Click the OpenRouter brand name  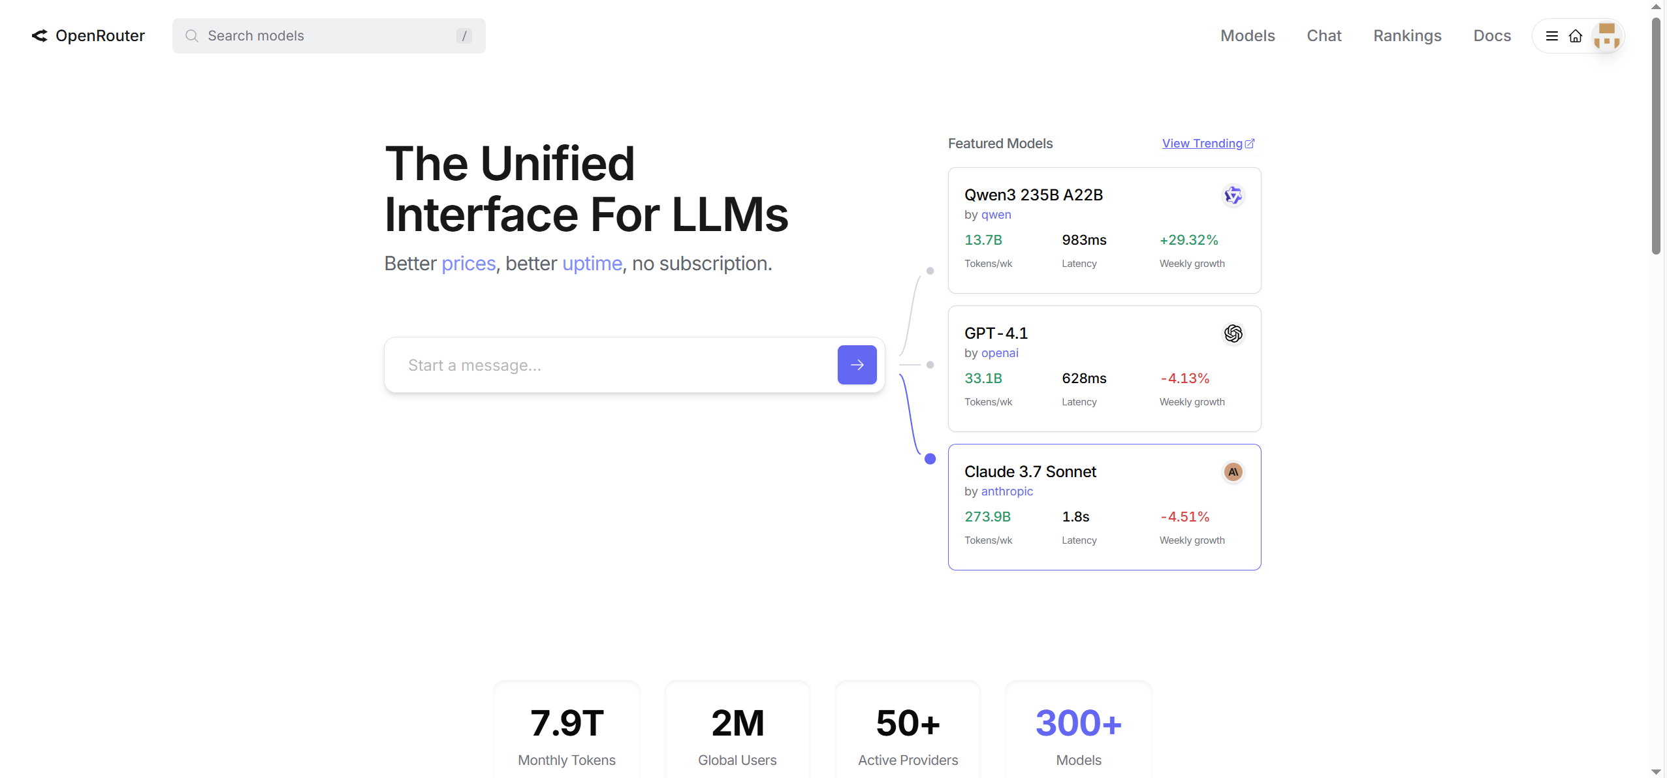(100, 36)
